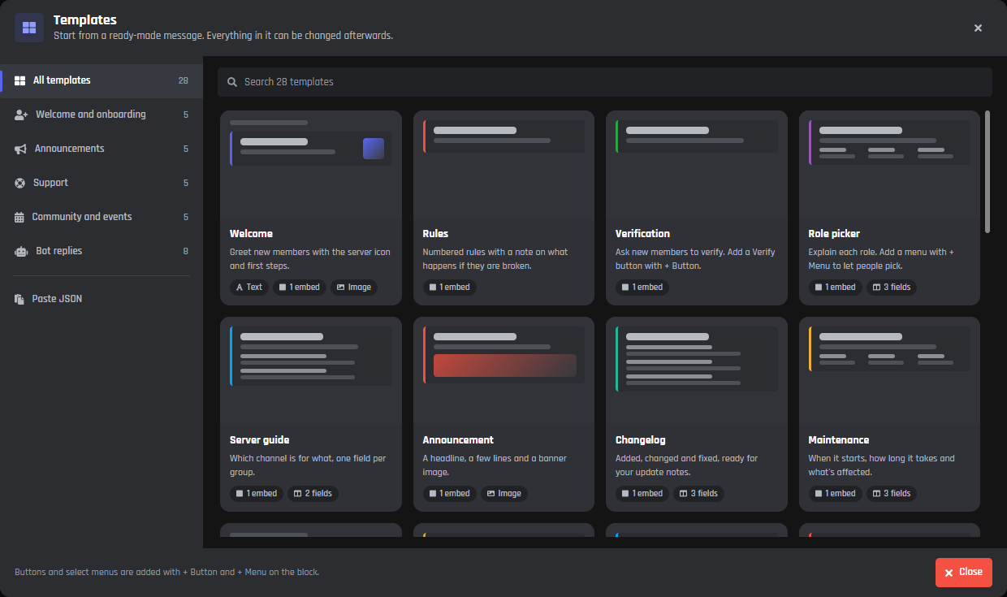Click the Rules card title
Image resolution: width=1007 pixels, height=597 pixels.
(435, 234)
